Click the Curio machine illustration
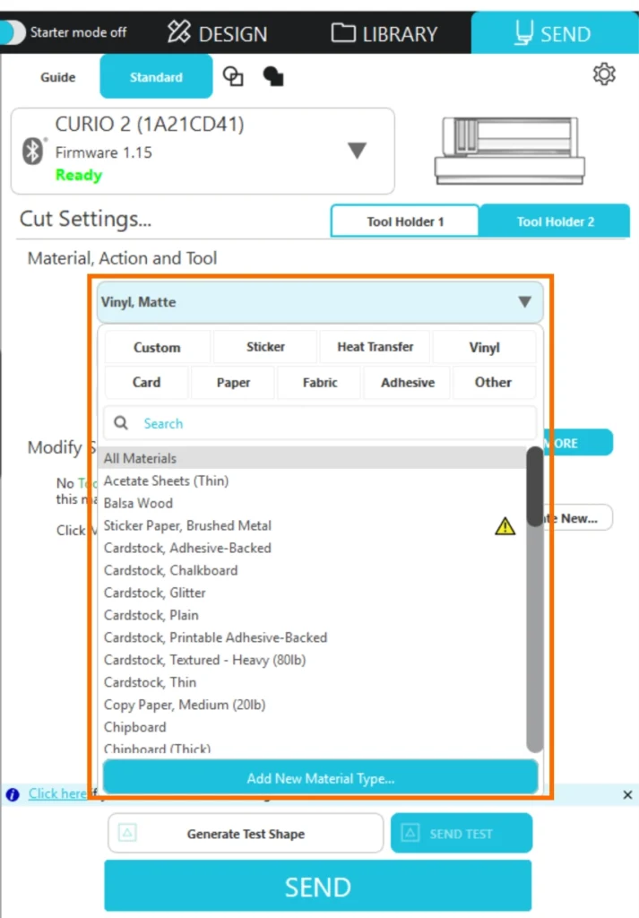Viewport: 639px width, 918px height. [x=509, y=150]
